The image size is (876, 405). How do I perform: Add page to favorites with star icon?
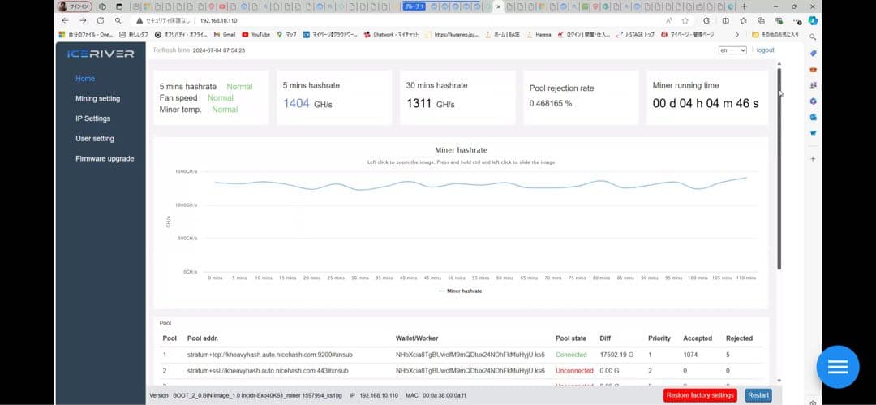coord(685,20)
